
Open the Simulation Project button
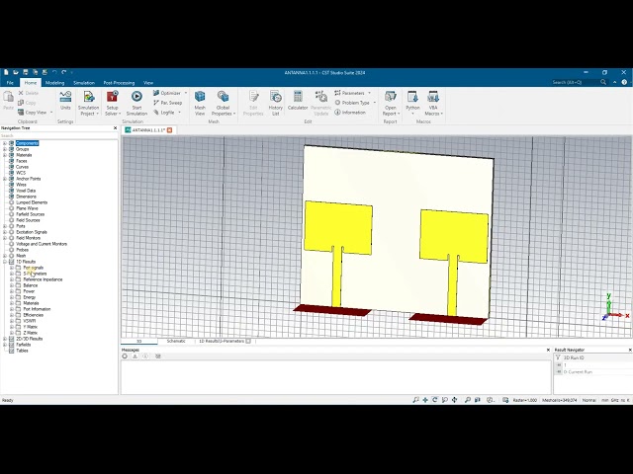tap(88, 103)
